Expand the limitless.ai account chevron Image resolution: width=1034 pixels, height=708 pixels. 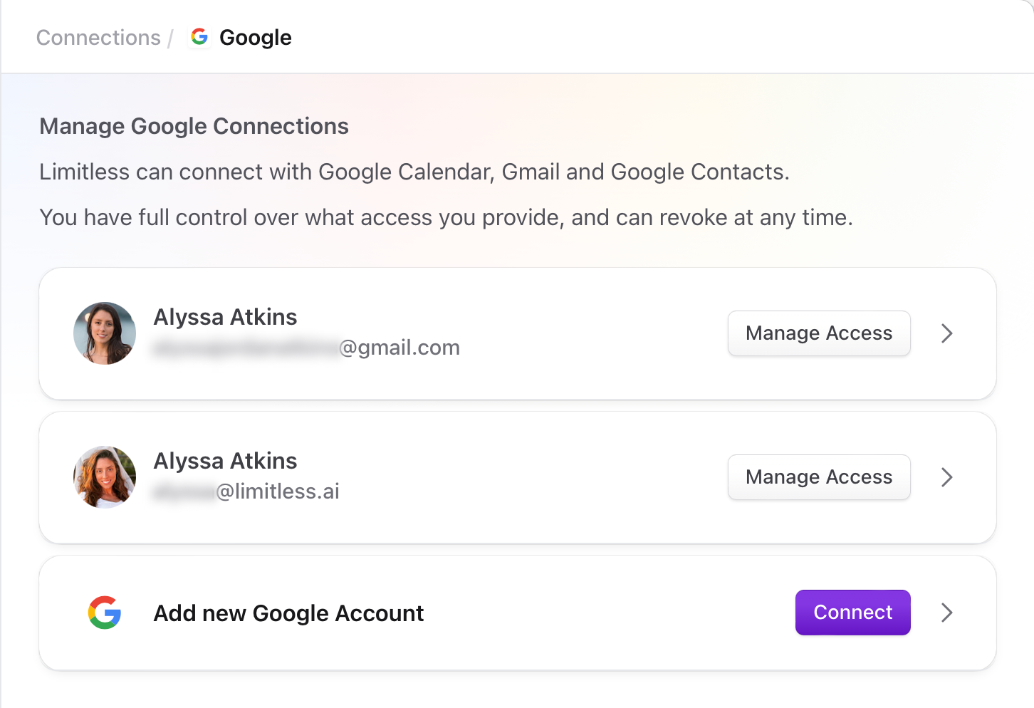[946, 477]
